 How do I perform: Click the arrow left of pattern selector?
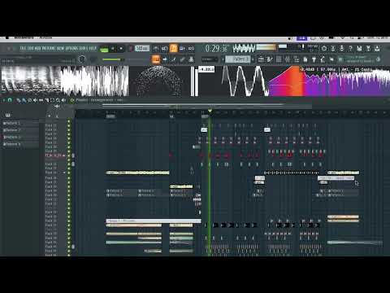[223, 59]
